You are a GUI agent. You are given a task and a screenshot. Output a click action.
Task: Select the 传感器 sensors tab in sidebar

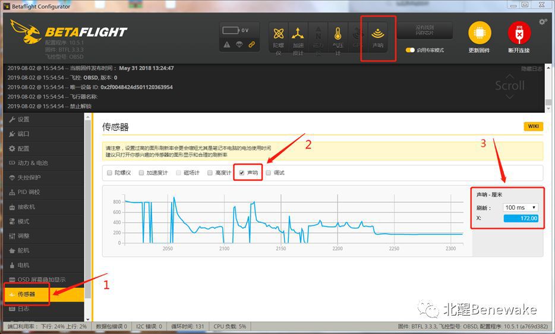point(44,294)
